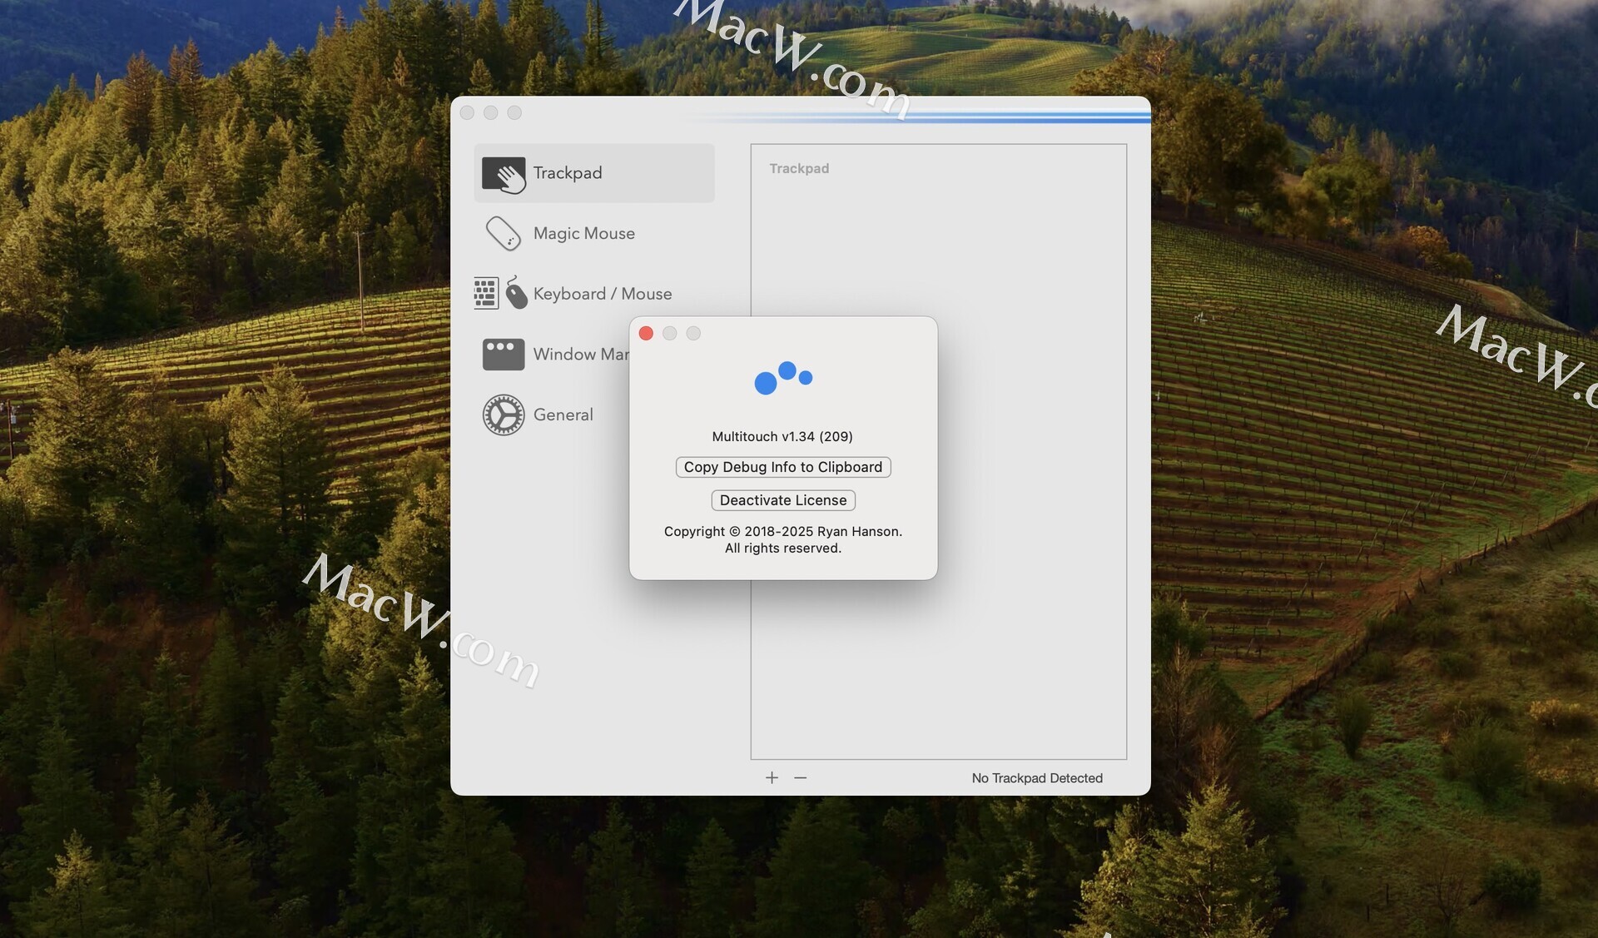Screen dimensions: 1598x938
Task: Click Copy Debug Info to Clipboard
Action: (783, 467)
